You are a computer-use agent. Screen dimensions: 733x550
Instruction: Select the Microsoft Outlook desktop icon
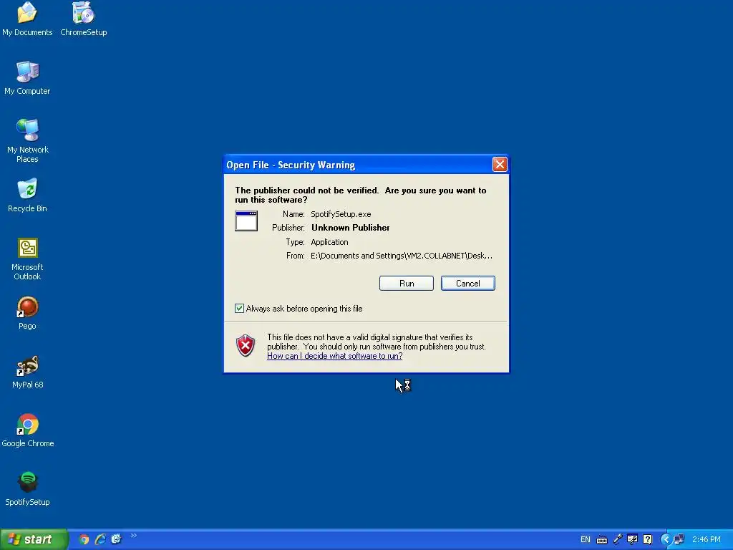27,259
